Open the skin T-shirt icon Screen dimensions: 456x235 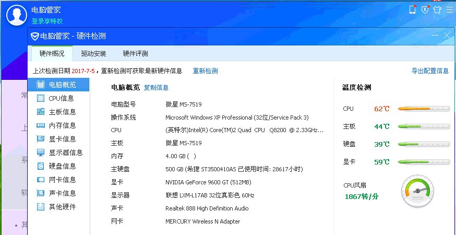(x=437, y=9)
